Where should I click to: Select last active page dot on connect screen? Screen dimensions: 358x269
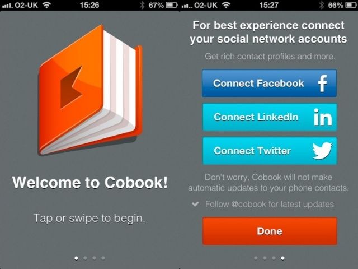282,258
